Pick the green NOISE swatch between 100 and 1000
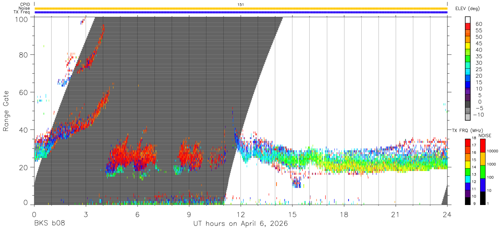 (x=482, y=171)
